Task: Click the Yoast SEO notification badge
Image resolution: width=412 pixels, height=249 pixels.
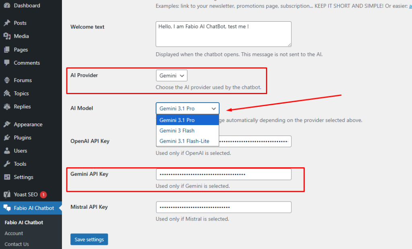Action: (43, 195)
